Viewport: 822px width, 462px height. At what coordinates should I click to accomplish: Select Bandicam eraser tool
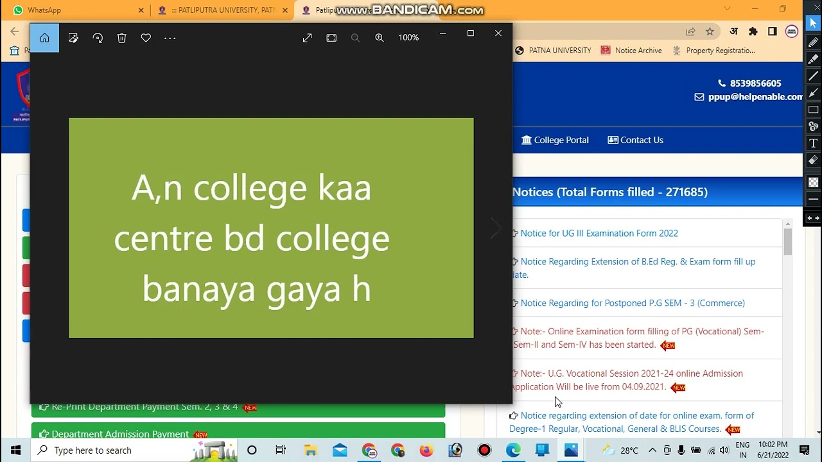click(813, 160)
